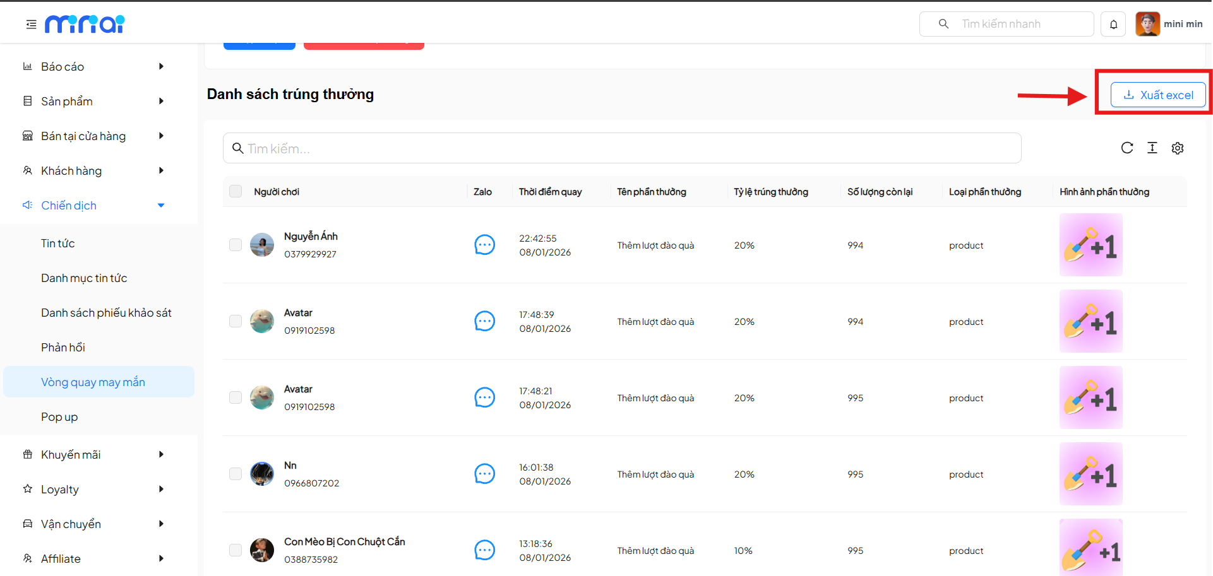Collapse the Chiến dịch menu
The image size is (1213, 576).
click(93, 205)
